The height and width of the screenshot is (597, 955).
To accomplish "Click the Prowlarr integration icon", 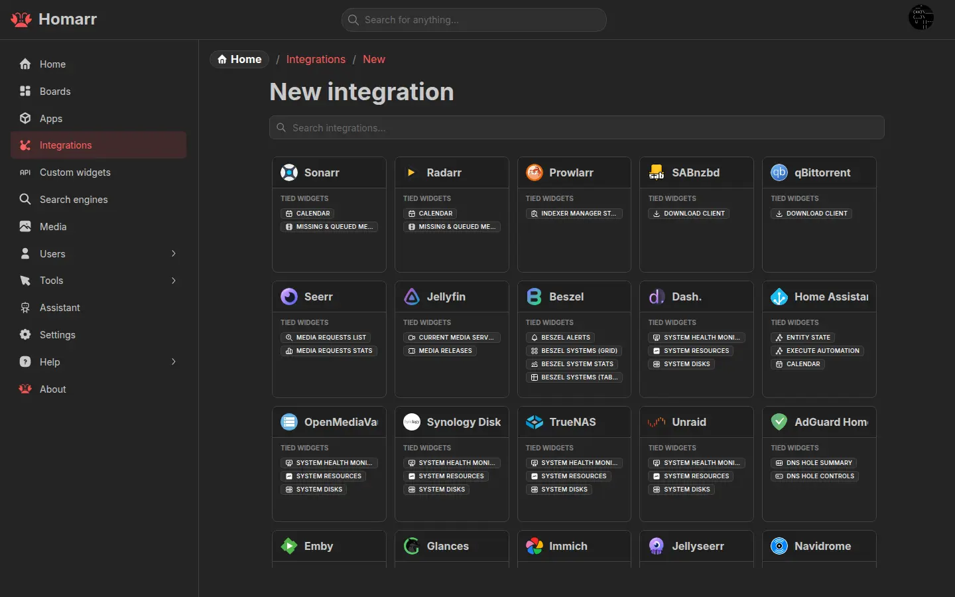I will point(535,172).
